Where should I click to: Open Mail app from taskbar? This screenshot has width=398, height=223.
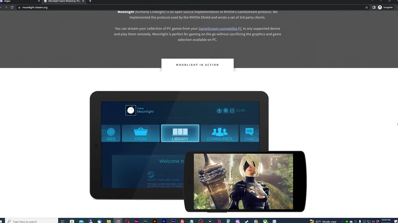[81, 221]
